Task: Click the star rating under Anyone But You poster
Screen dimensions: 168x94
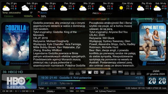Action: [156, 63]
